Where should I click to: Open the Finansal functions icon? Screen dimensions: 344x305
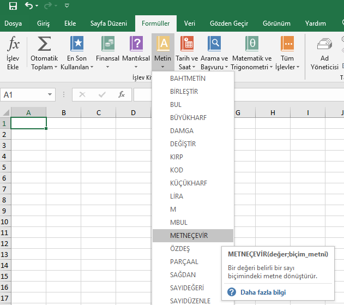click(107, 44)
